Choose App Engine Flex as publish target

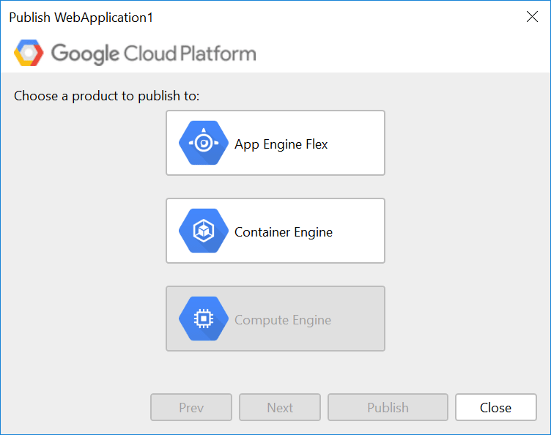(x=275, y=143)
